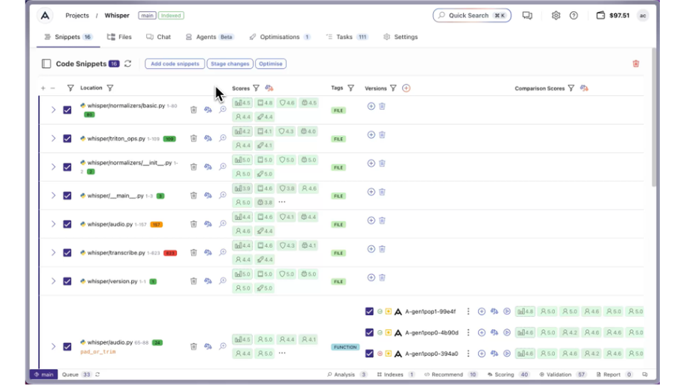Viewport: 685px width, 385px height.
Task: Open the Tasks tab
Action: pyautogui.click(x=347, y=37)
